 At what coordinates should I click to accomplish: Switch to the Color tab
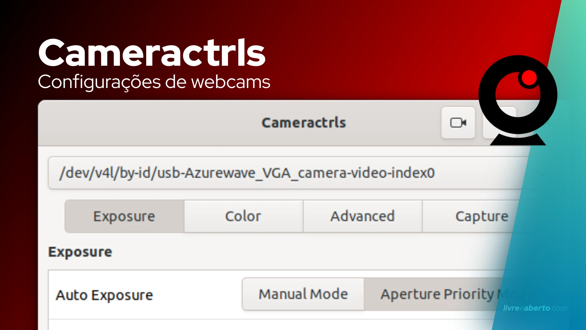coord(243,216)
